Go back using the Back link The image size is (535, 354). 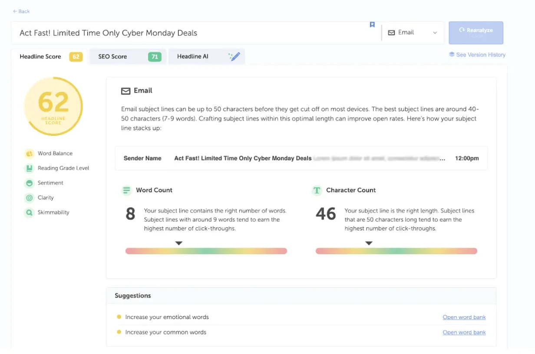click(x=21, y=11)
